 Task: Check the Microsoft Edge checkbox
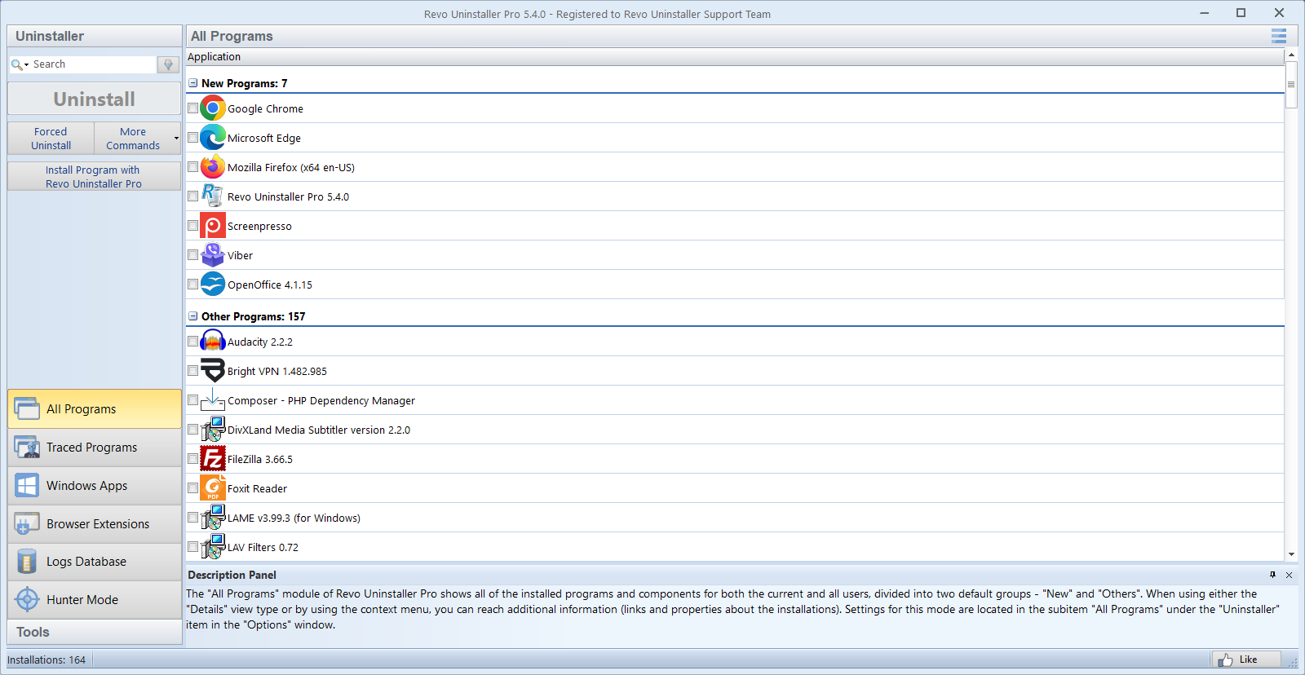(193, 138)
